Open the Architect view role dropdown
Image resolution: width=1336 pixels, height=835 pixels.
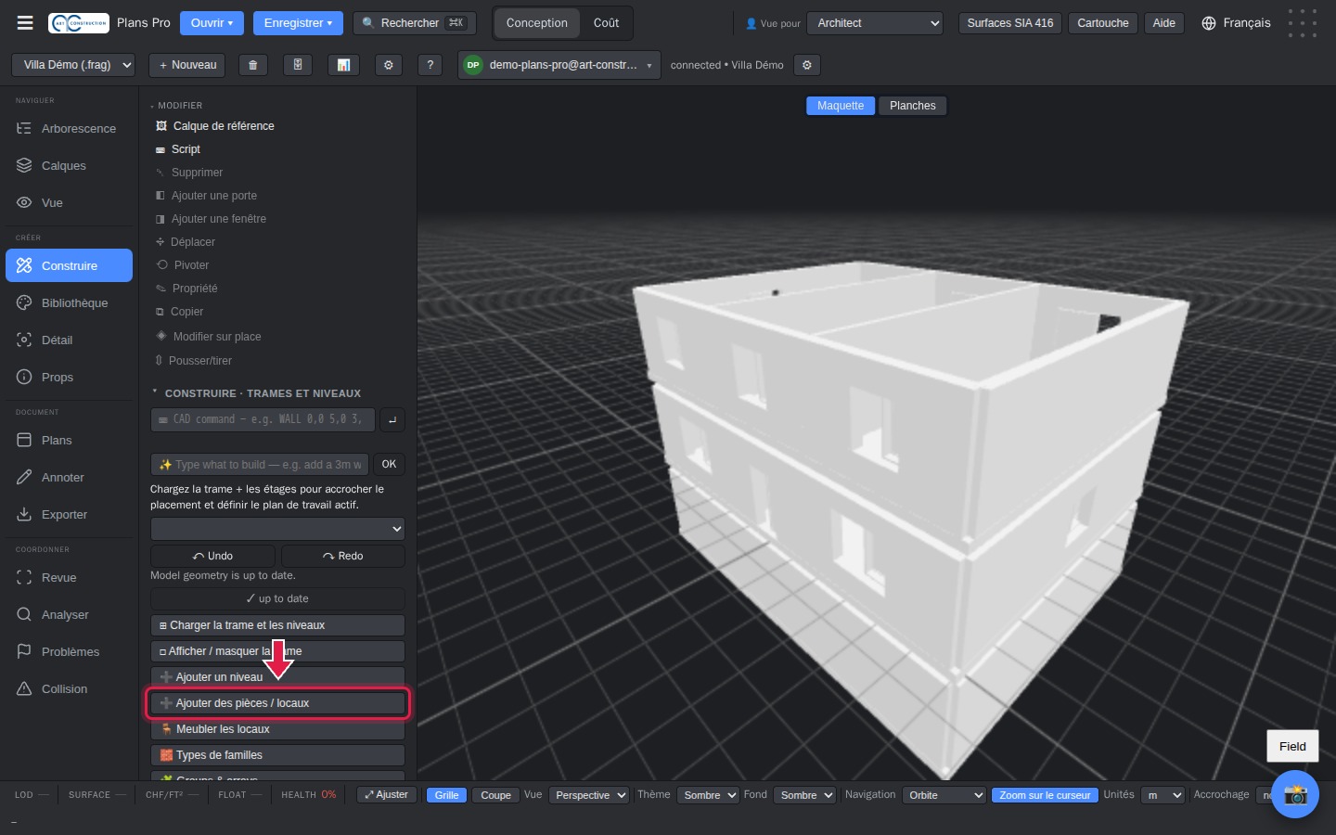(875, 23)
